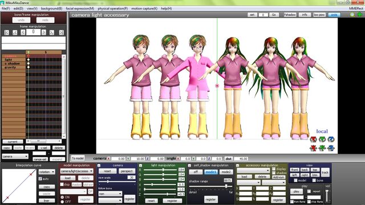Toggle the model checkbox in view panel

tap(295, 181)
